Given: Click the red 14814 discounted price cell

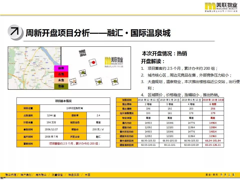Looking at the screenshot, I should point(213,132).
